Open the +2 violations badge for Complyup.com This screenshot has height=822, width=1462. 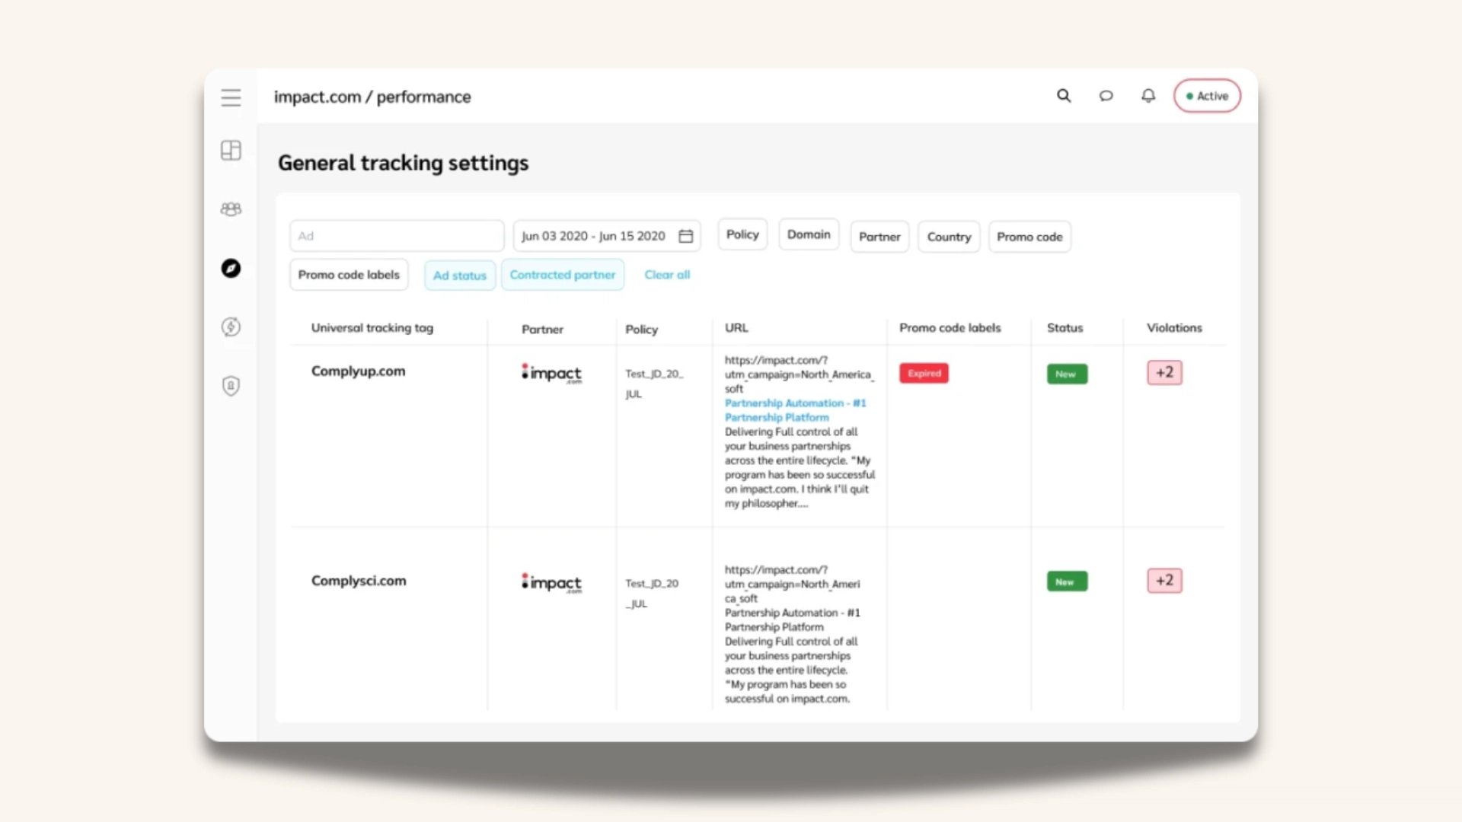tap(1164, 372)
